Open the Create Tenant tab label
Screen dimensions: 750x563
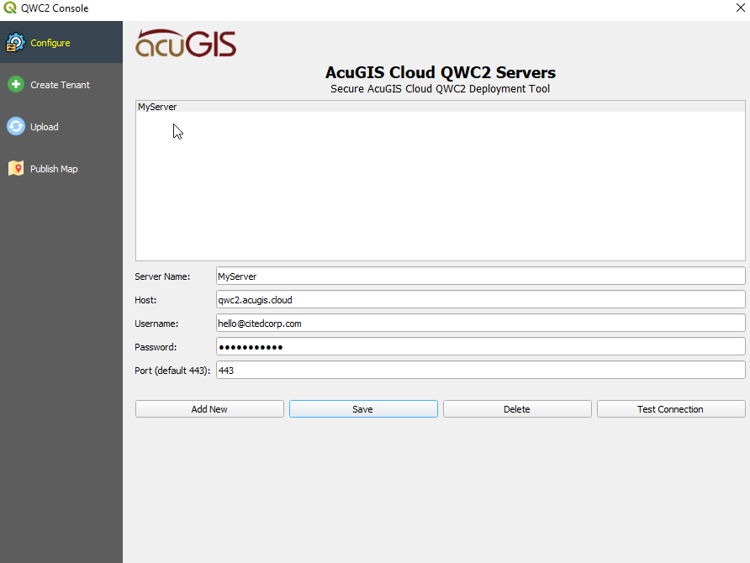pos(60,85)
